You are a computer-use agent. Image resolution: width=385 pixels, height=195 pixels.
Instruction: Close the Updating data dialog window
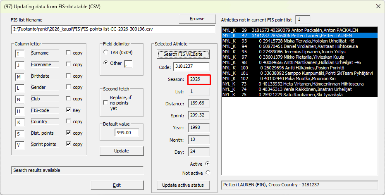(x=378, y=6)
